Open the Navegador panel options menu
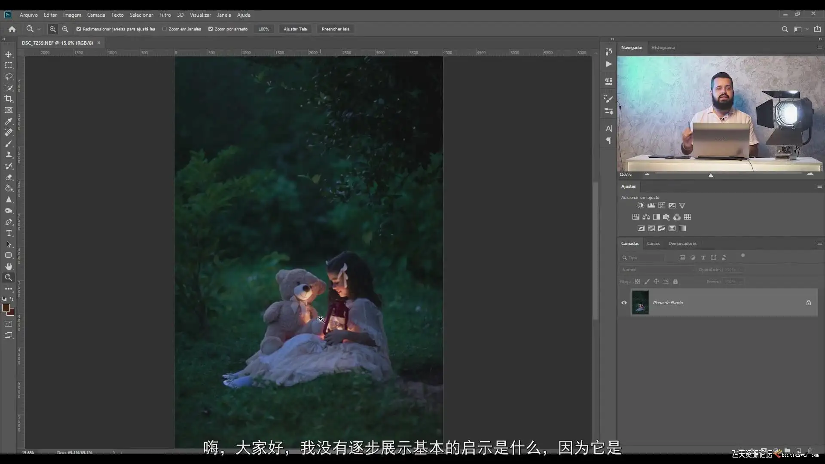The width and height of the screenshot is (825, 464). [x=819, y=48]
